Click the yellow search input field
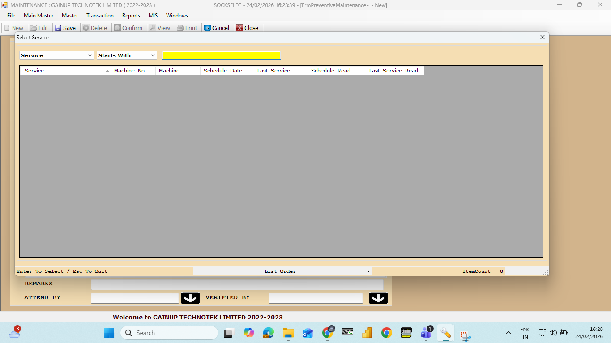Viewport: 611px width, 343px height. point(222,55)
